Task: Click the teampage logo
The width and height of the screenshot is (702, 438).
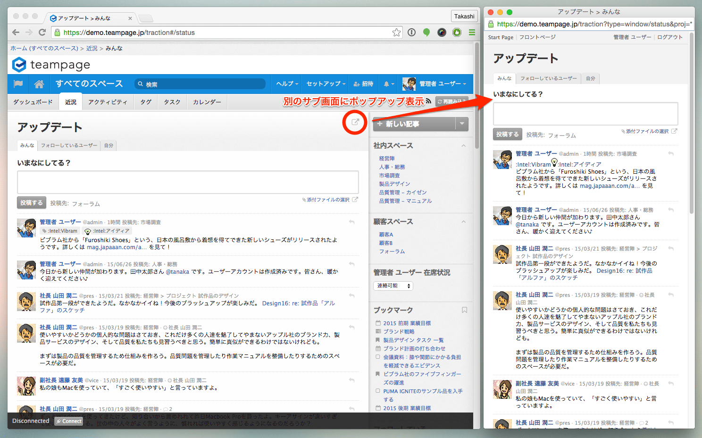Action: pos(51,65)
